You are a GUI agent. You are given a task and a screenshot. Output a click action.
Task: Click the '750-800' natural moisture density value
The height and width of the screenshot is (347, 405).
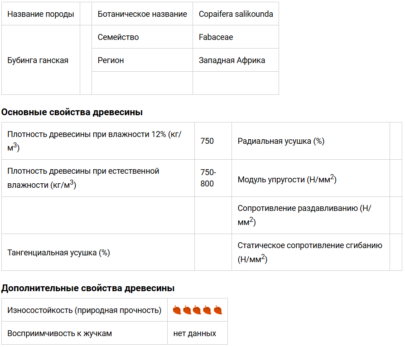(208, 178)
